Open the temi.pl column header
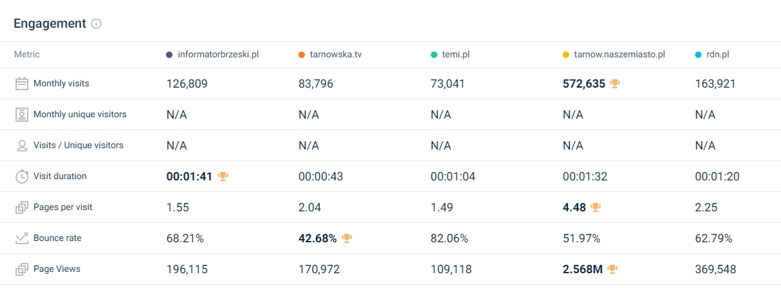This screenshot has height=288, width=781. pyautogui.click(x=456, y=55)
